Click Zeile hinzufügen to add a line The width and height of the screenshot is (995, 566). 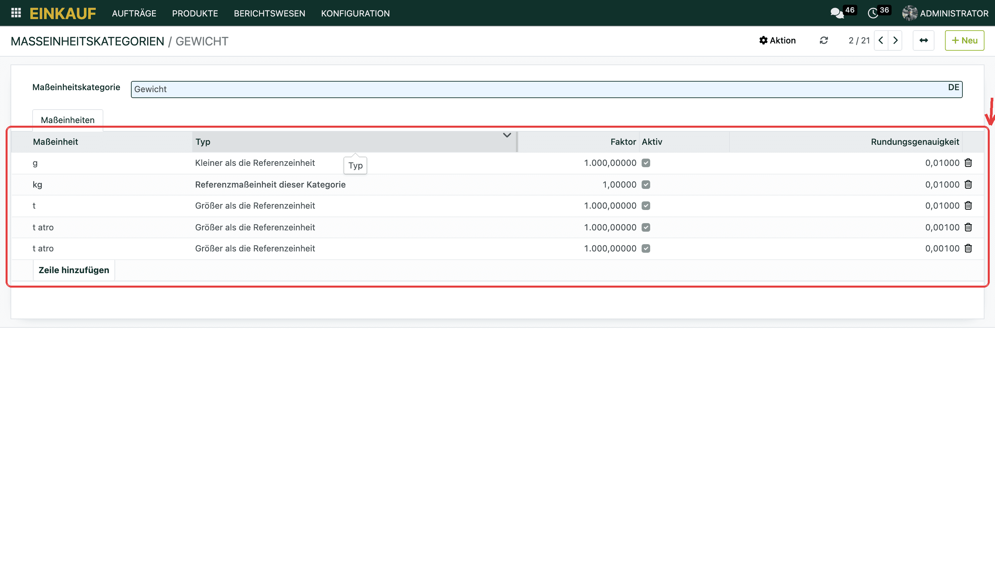click(74, 270)
